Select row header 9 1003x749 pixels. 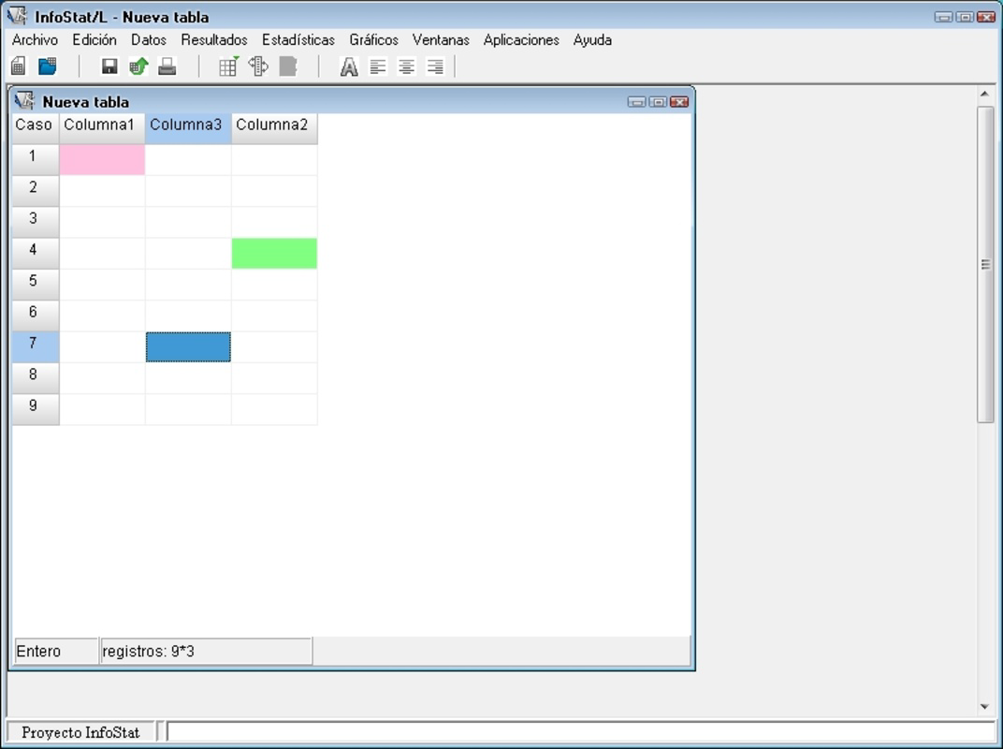pos(36,410)
